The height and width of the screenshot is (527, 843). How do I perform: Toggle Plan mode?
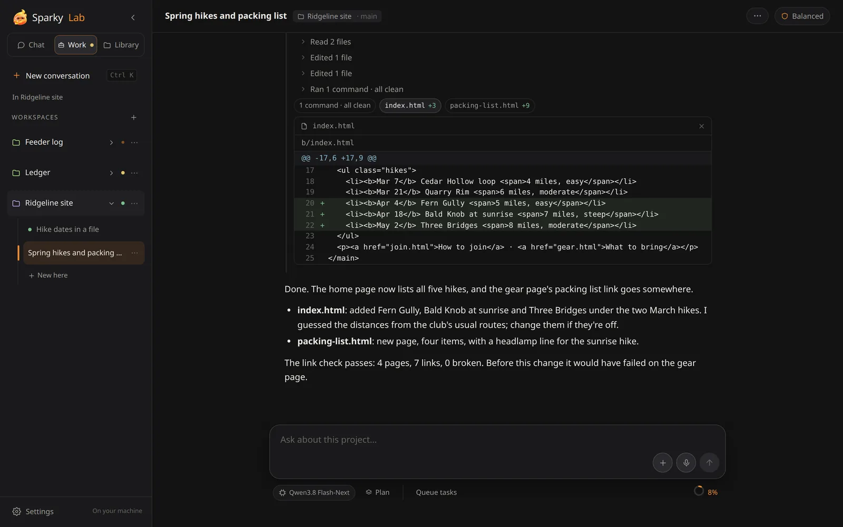(x=378, y=492)
